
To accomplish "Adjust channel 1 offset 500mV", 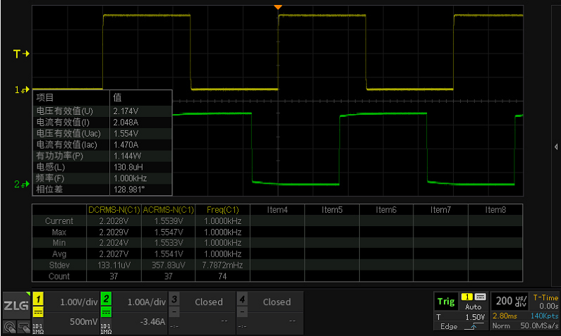I will [x=83, y=322].
